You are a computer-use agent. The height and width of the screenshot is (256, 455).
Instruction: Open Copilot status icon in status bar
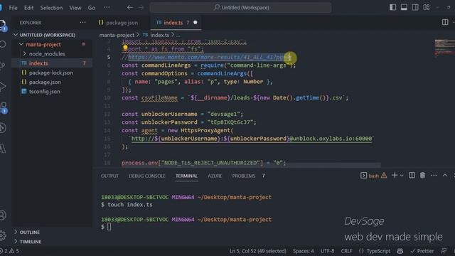click(x=400, y=251)
